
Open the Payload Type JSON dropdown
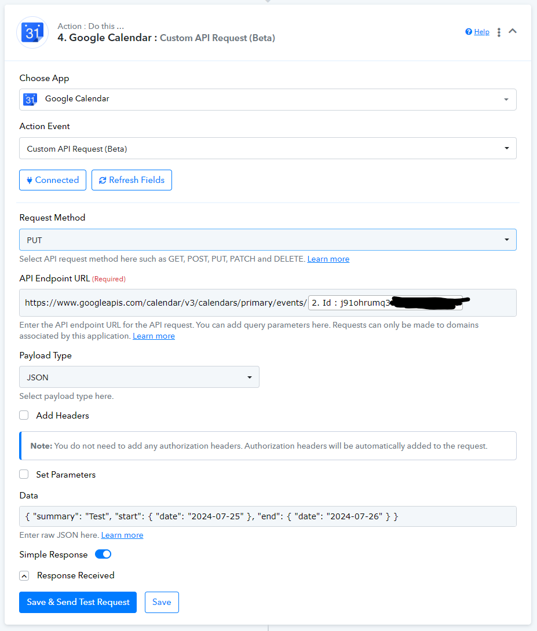coord(139,377)
